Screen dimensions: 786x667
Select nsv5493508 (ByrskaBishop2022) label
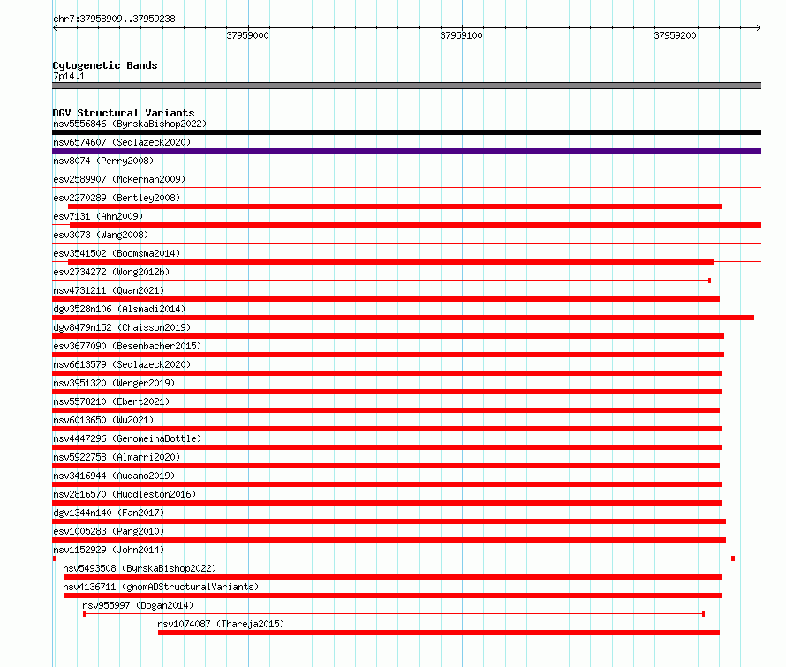pyautogui.click(x=140, y=568)
